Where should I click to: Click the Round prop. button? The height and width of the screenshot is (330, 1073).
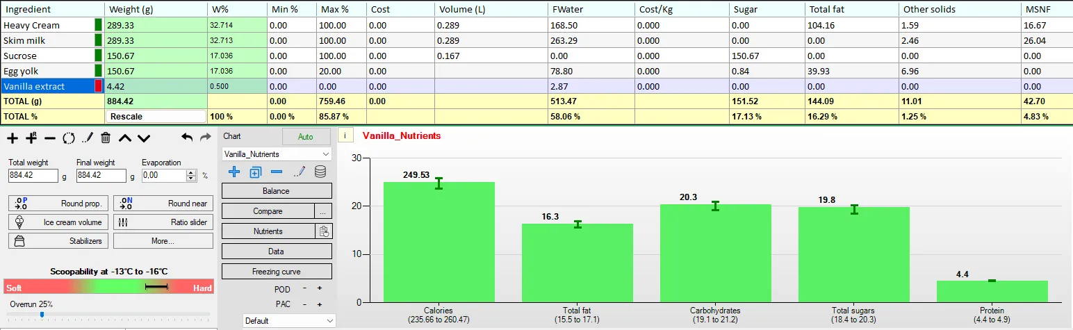58,204
